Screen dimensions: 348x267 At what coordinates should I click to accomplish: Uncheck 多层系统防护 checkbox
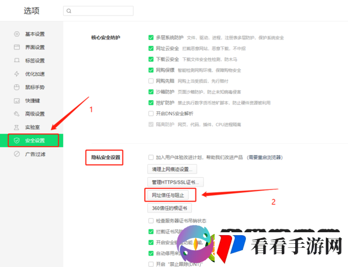(x=151, y=38)
